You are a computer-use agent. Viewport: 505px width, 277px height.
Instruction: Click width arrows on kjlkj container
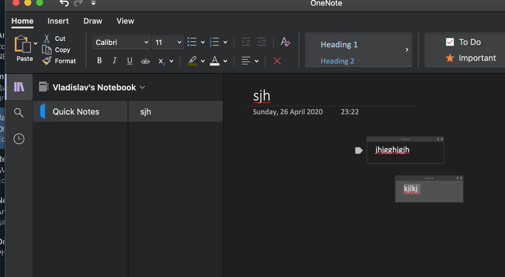(x=460, y=178)
